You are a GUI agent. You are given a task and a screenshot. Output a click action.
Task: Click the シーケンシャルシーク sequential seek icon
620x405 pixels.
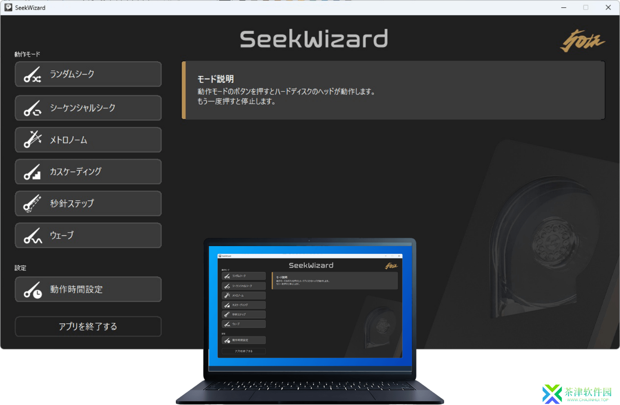point(32,108)
